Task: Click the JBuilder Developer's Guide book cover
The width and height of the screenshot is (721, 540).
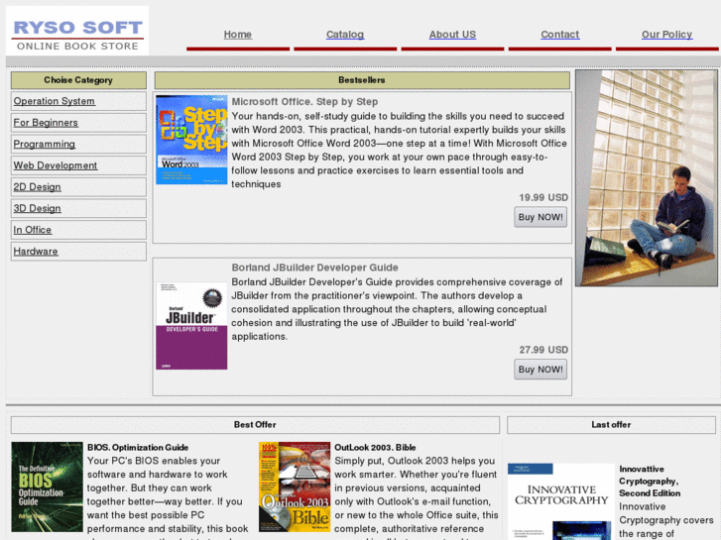Action: [191, 325]
